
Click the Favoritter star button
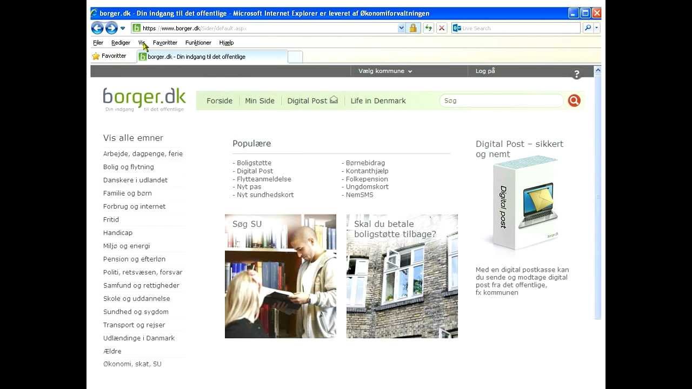coord(109,56)
